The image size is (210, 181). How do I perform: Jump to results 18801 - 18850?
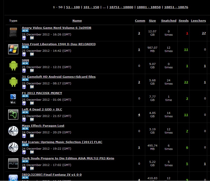(149, 7)
